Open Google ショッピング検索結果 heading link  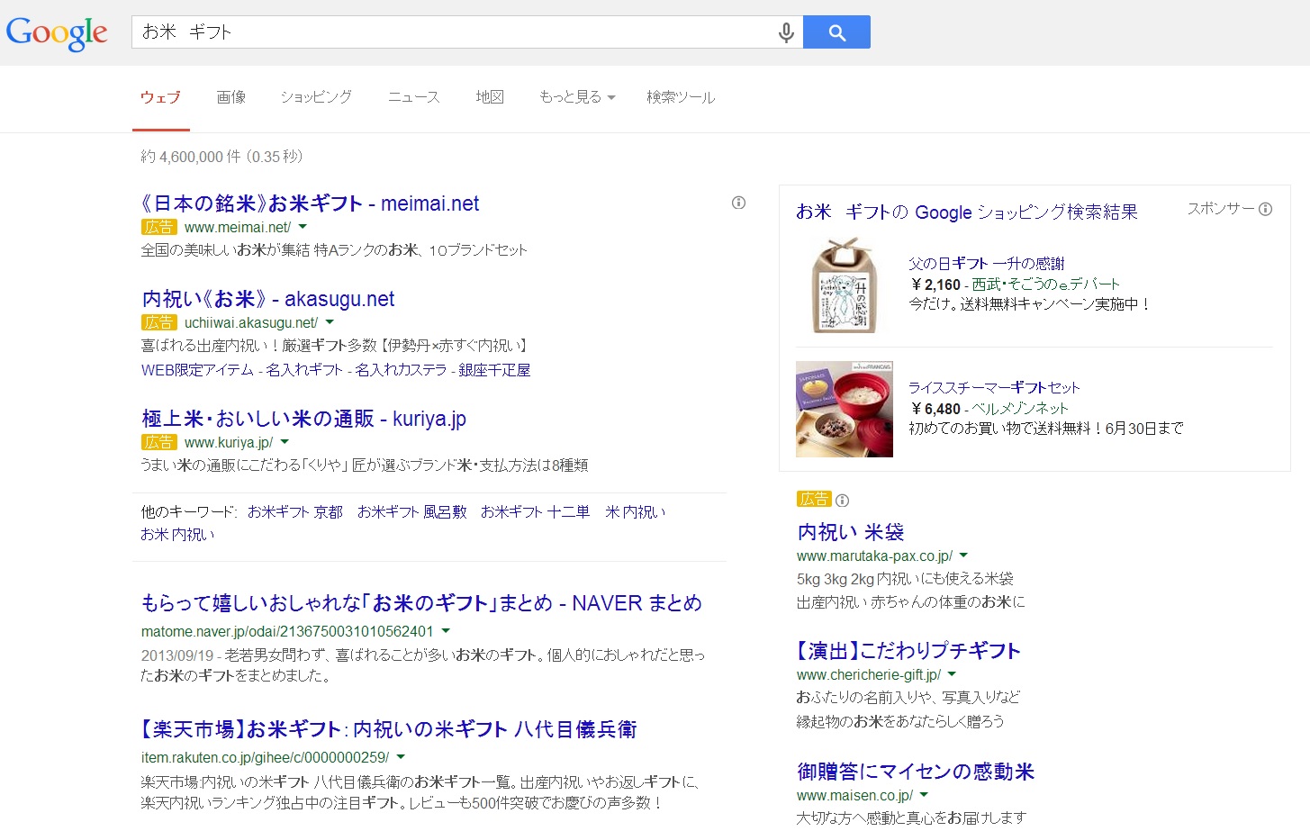(967, 212)
